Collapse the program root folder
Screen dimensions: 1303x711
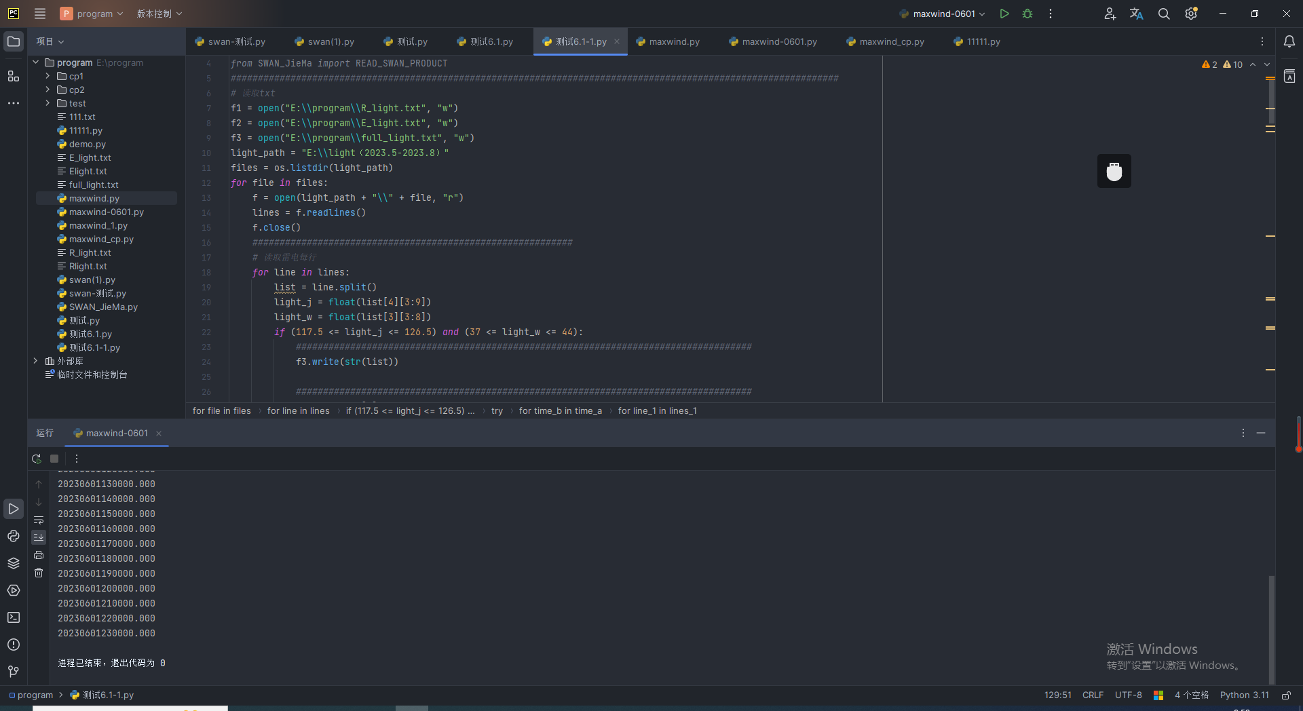pyautogui.click(x=36, y=62)
